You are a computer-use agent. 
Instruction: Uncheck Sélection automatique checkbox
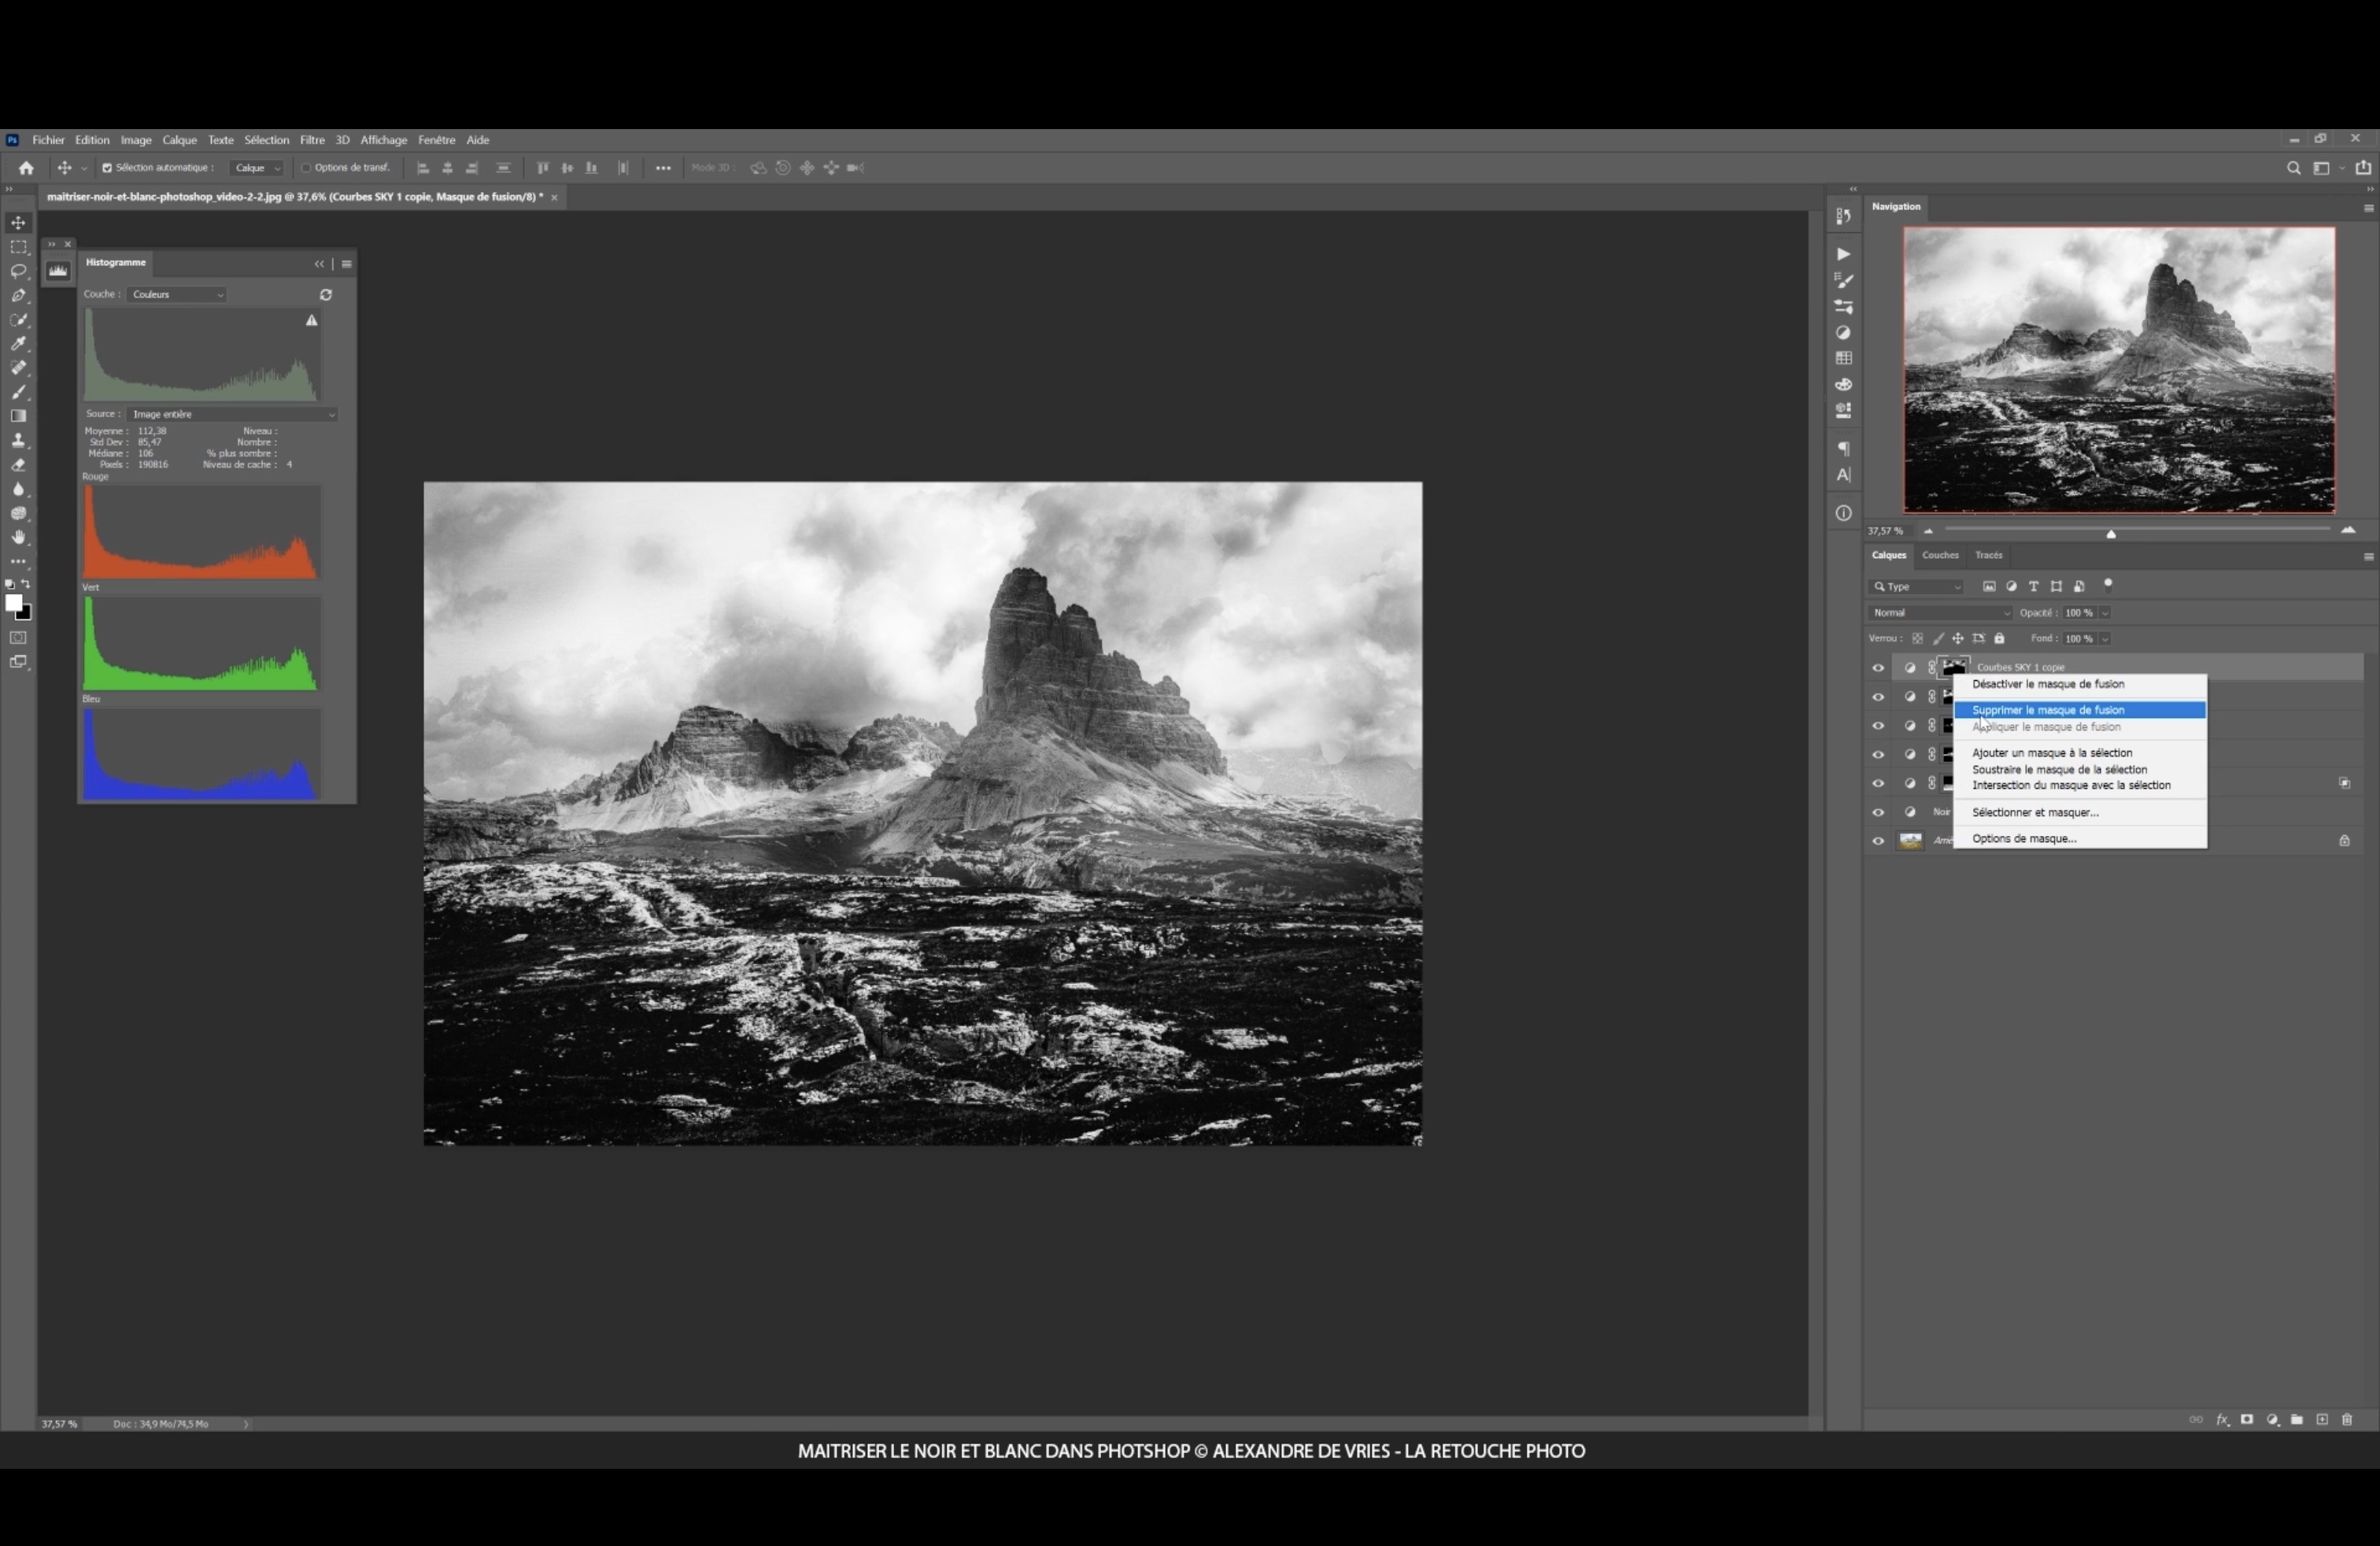tap(107, 168)
